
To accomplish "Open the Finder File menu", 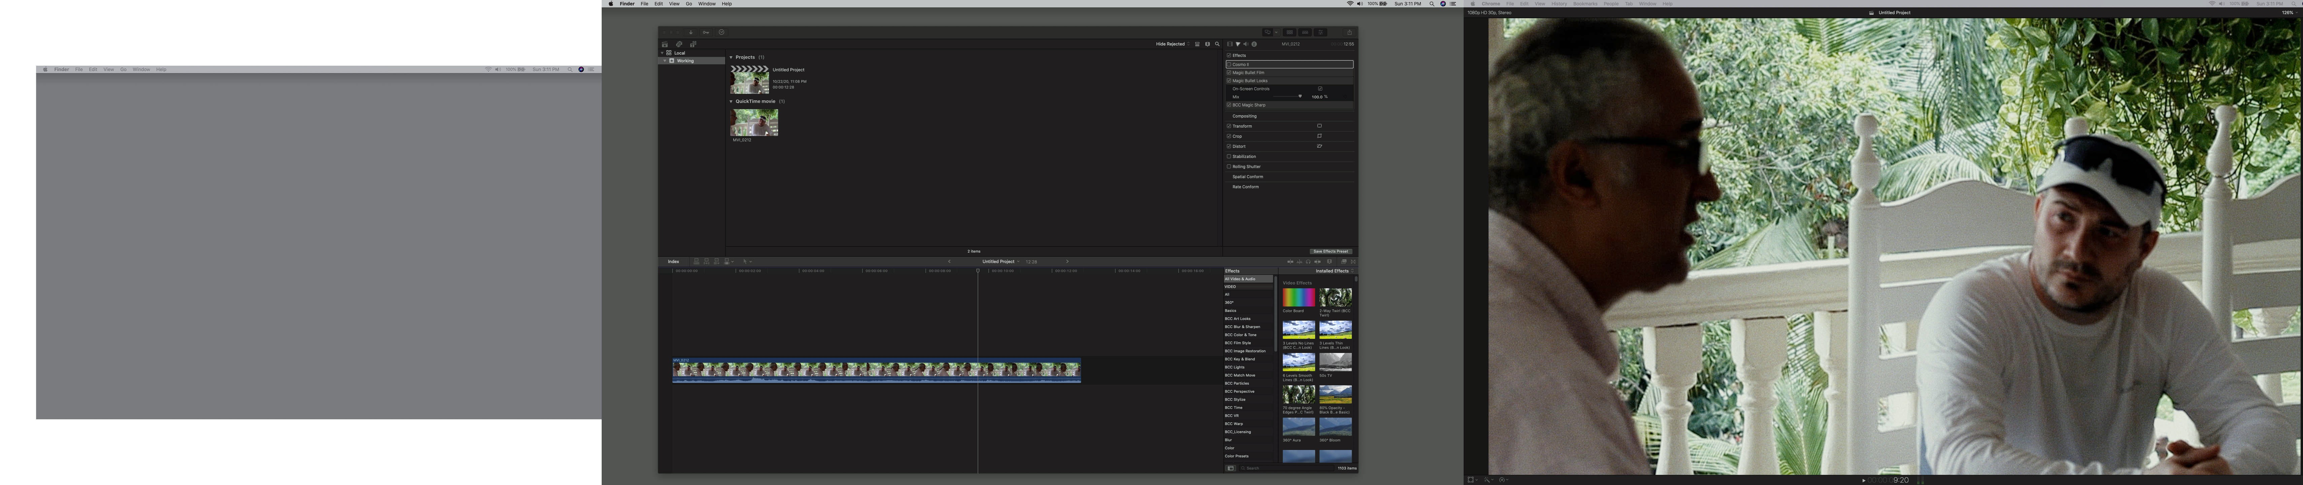I will 644,4.
